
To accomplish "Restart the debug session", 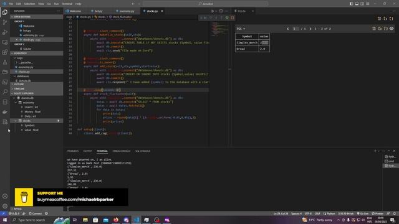I will [x=227, y=18].
